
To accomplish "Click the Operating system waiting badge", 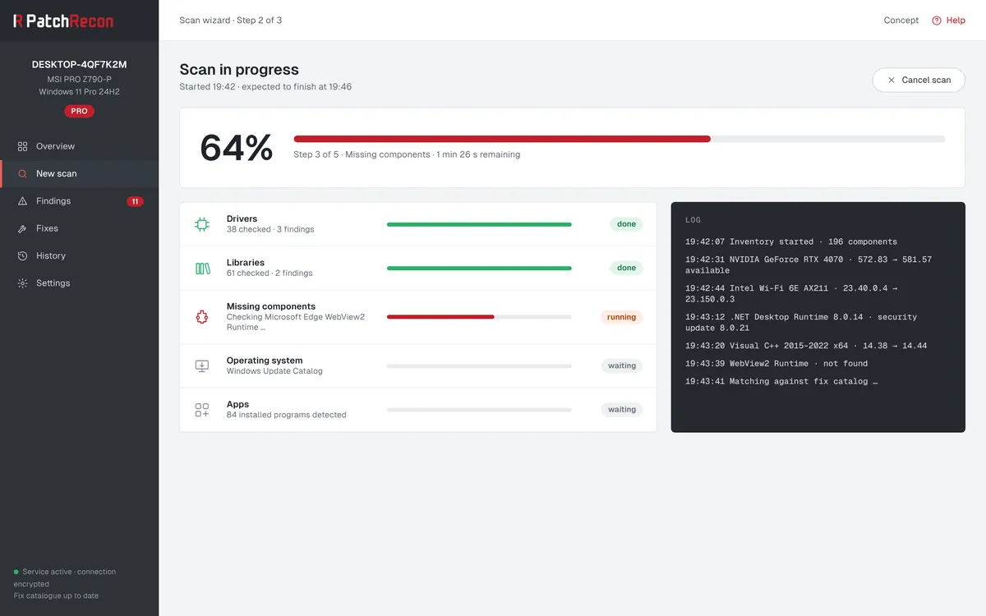I will pos(622,365).
